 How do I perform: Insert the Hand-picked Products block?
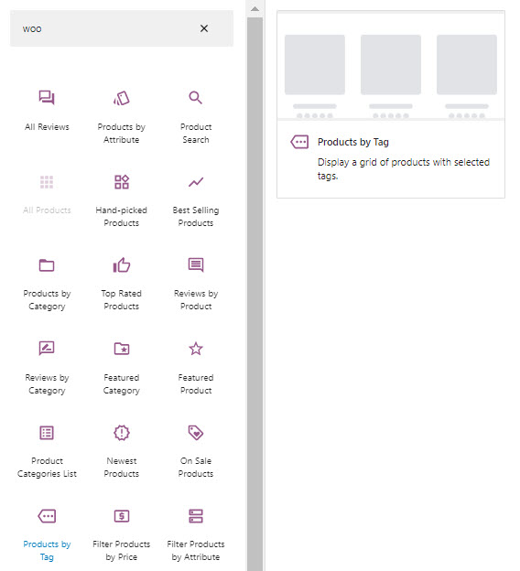click(122, 200)
